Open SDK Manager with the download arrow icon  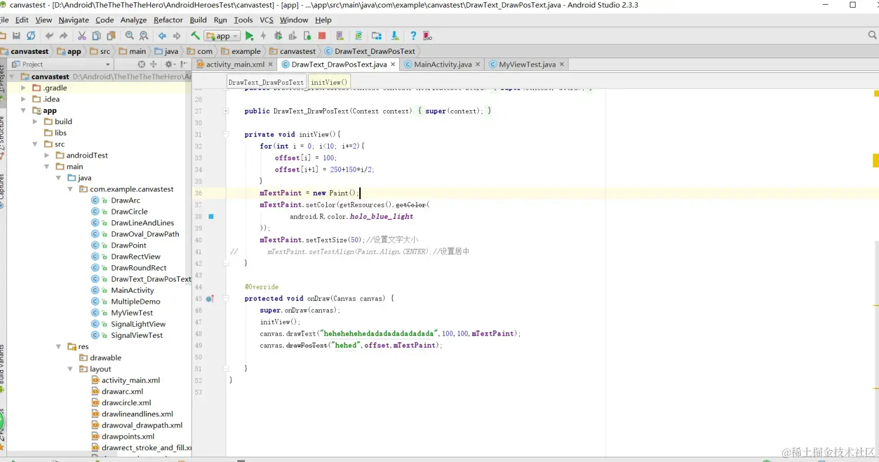[x=394, y=36]
